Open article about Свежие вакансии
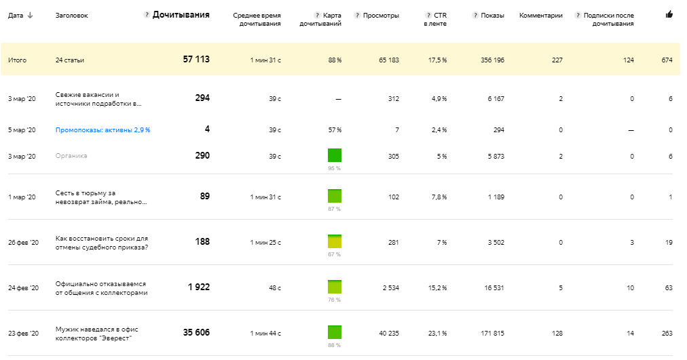 point(99,99)
